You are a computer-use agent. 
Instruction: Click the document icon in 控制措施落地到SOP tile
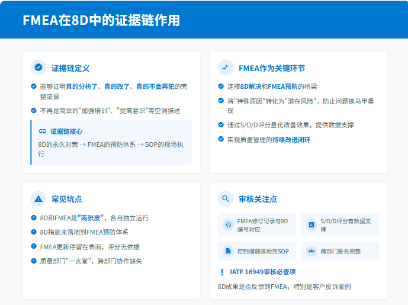coord(227,251)
